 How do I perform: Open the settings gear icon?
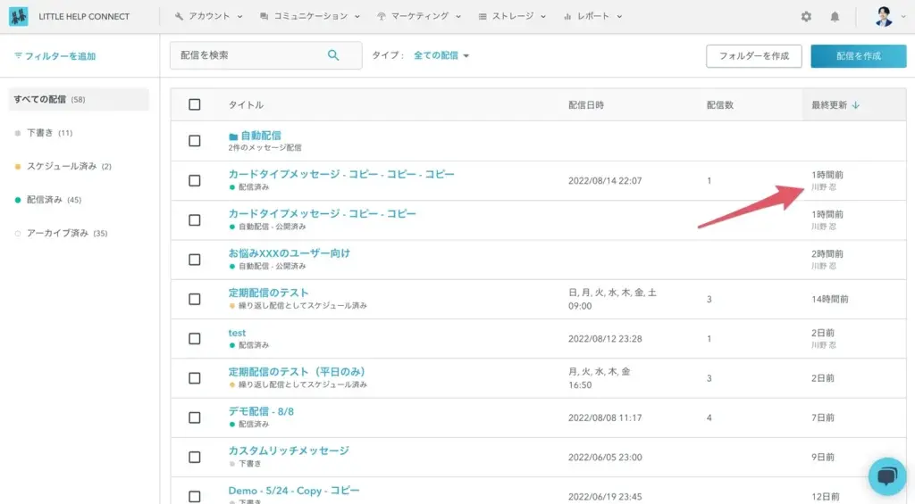(806, 17)
